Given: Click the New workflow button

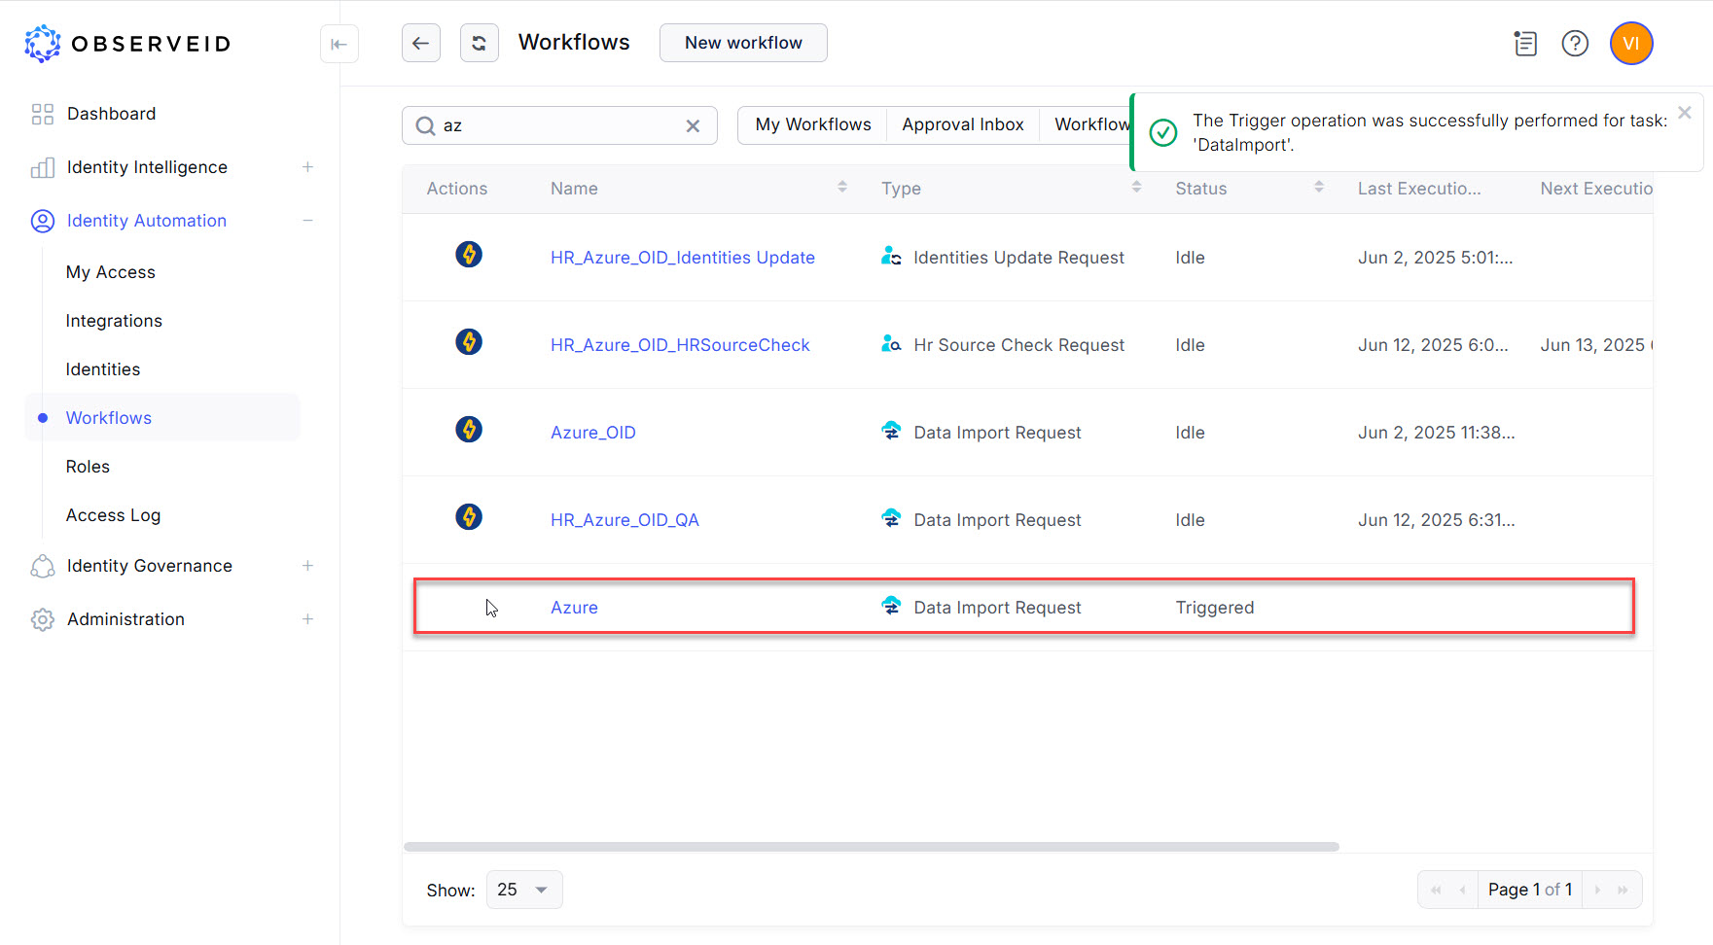Looking at the screenshot, I should [743, 43].
